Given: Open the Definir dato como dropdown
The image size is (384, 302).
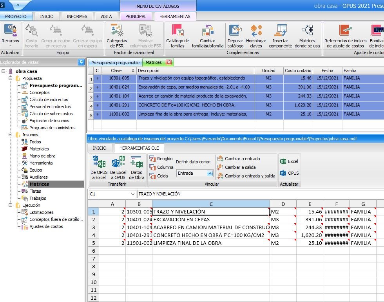Looking at the screenshot, I should tap(210, 173).
